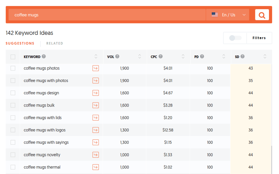Open the Filters button
Image resolution: width=279 pixels, height=174 pixels.
click(x=259, y=38)
